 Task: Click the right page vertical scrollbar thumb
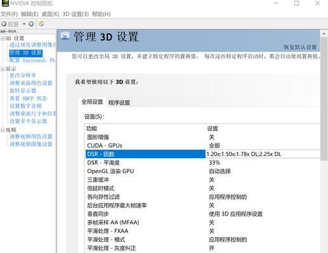324,99
